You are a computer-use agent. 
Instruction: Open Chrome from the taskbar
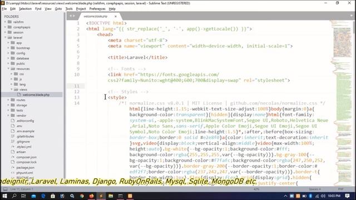click(x=82, y=196)
